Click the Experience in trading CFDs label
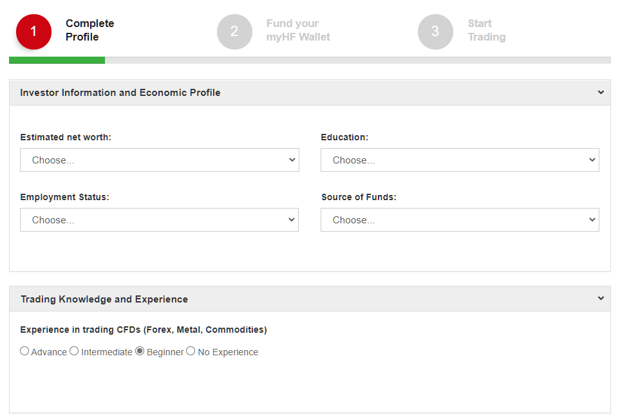The width and height of the screenshot is (620, 419). click(144, 330)
